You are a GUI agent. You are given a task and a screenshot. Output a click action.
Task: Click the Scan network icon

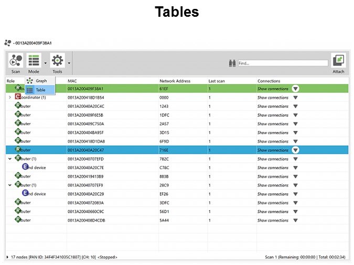tap(16, 61)
